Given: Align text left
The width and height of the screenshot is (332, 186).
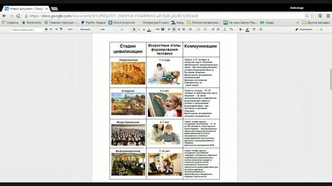Looking at the screenshot, I should pyautogui.click(x=169, y=29).
